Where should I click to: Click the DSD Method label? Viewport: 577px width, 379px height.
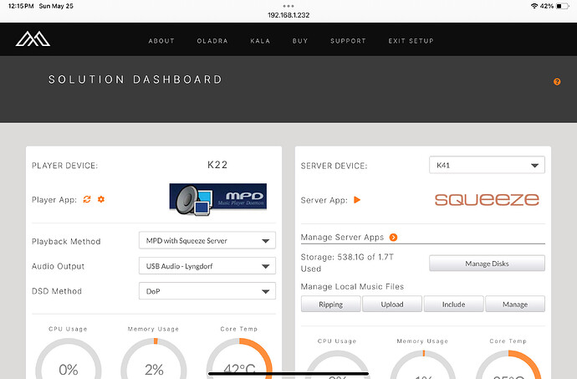(57, 291)
